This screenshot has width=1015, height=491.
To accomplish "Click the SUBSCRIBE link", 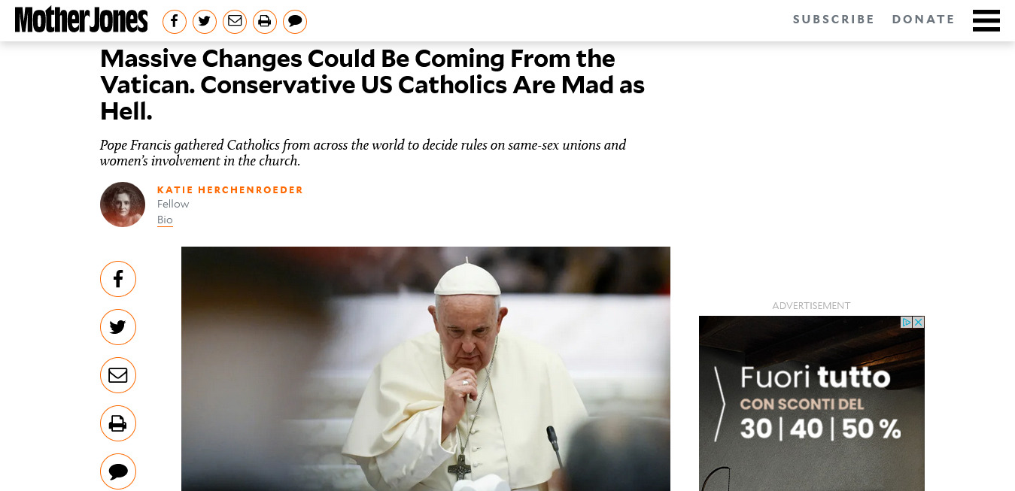I will pyautogui.click(x=834, y=20).
